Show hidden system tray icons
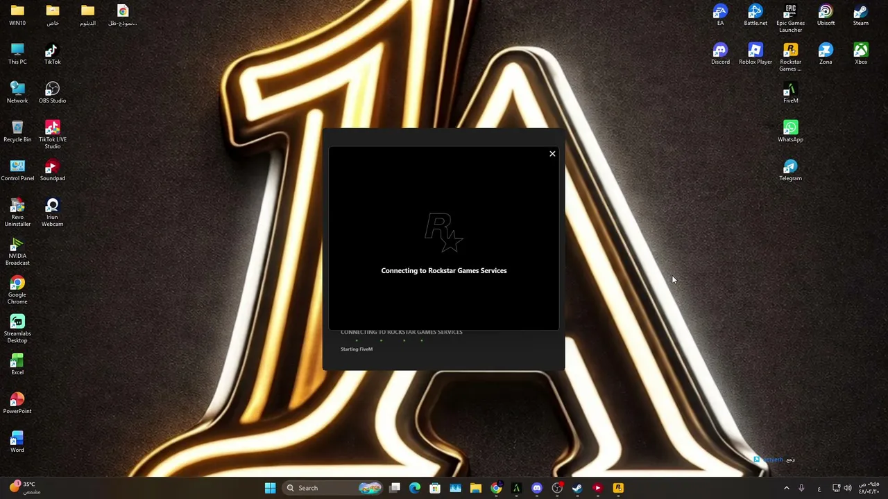The height and width of the screenshot is (499, 888). pyautogui.click(x=787, y=488)
